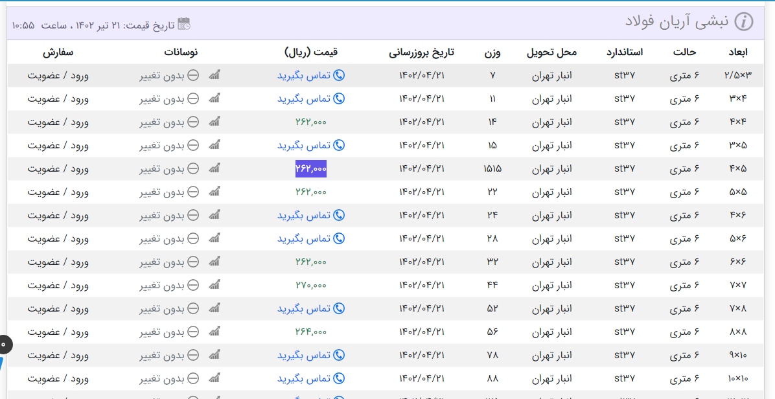
Task: Click تماس بگیرید in the 4×6 row
Action: point(304,215)
